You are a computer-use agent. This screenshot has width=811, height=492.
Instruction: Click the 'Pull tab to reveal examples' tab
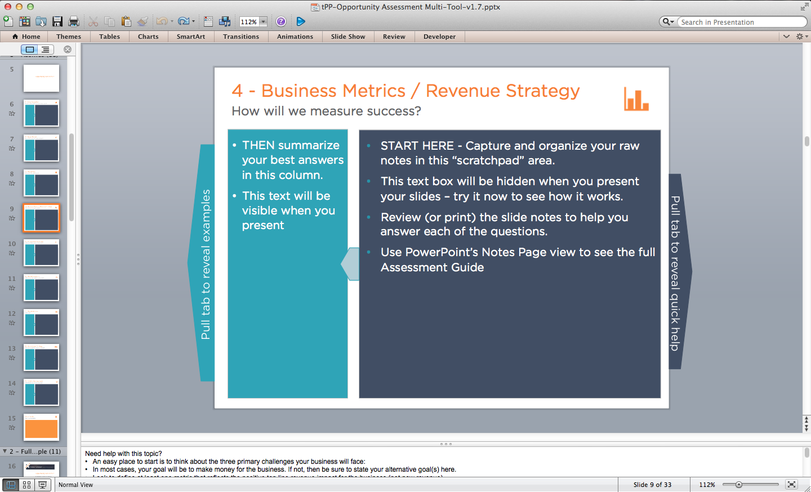(x=202, y=263)
